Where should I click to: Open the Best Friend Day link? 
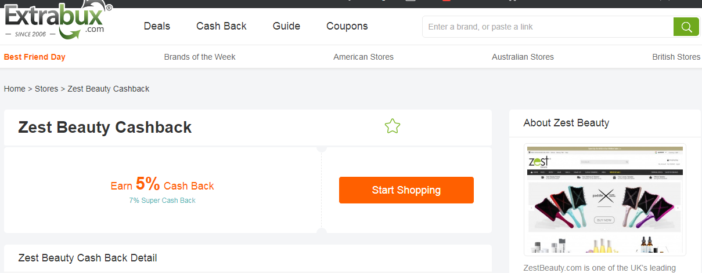[34, 57]
